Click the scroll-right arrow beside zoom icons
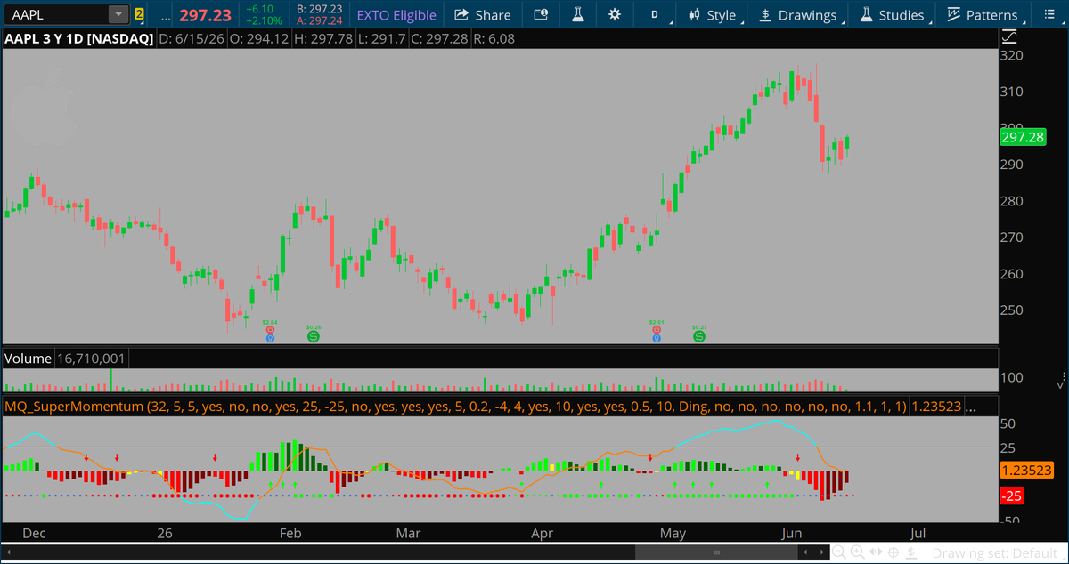 coord(821,553)
